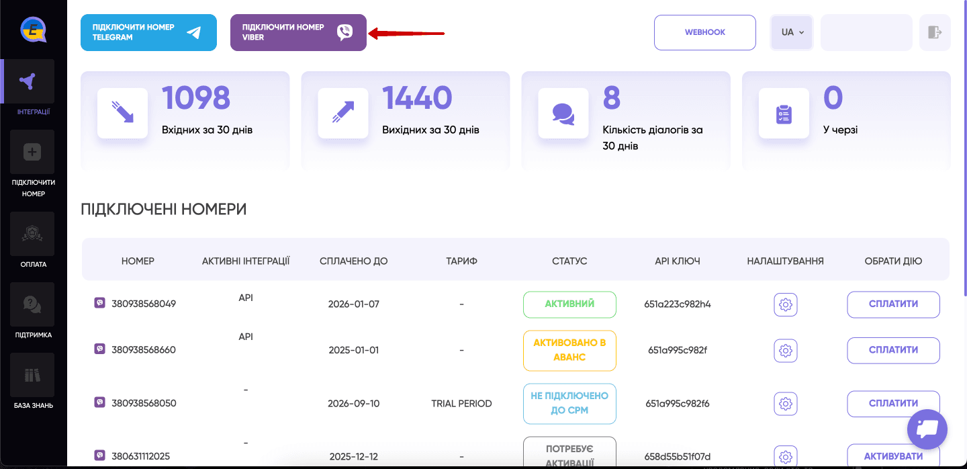This screenshot has width=967, height=469.
Task: Expand the UA language dropdown
Action: 792,32
